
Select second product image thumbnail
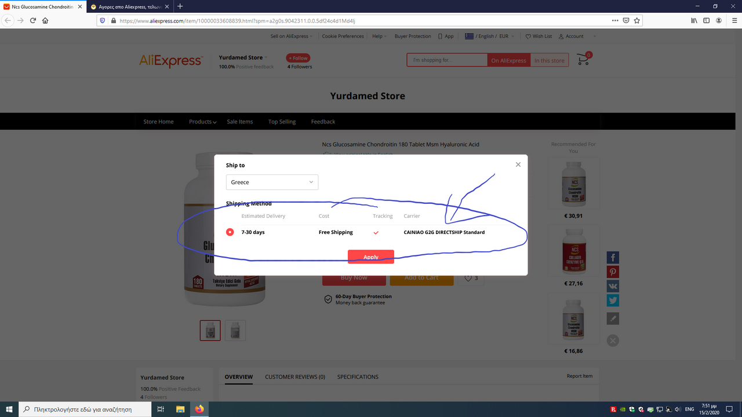(x=235, y=330)
